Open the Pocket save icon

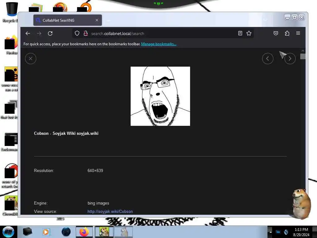(x=276, y=33)
